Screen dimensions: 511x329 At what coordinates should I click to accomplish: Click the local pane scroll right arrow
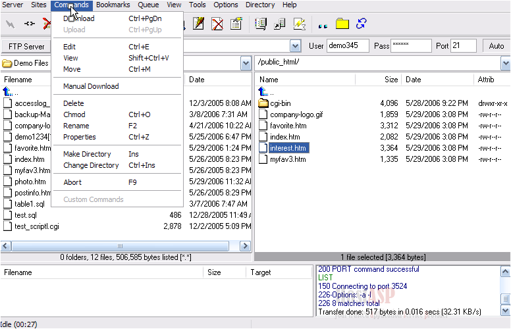point(245,246)
